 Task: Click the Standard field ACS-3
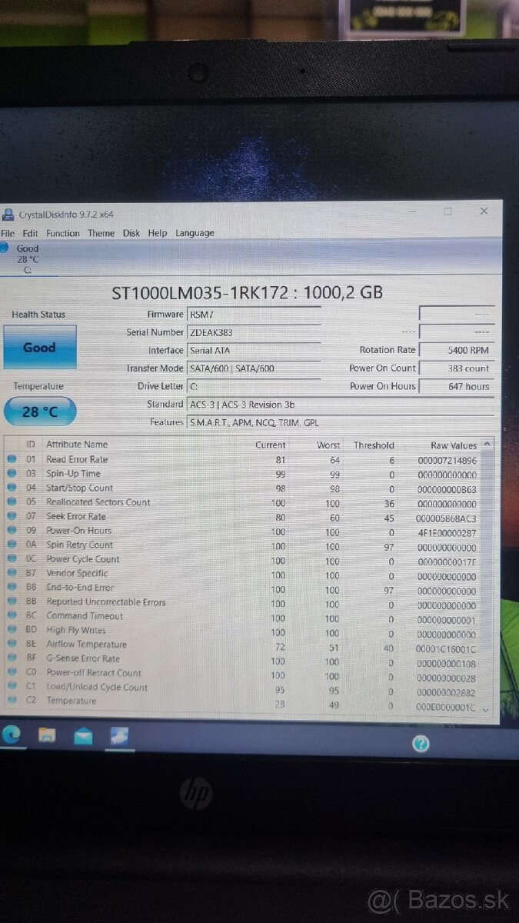[x=341, y=405]
